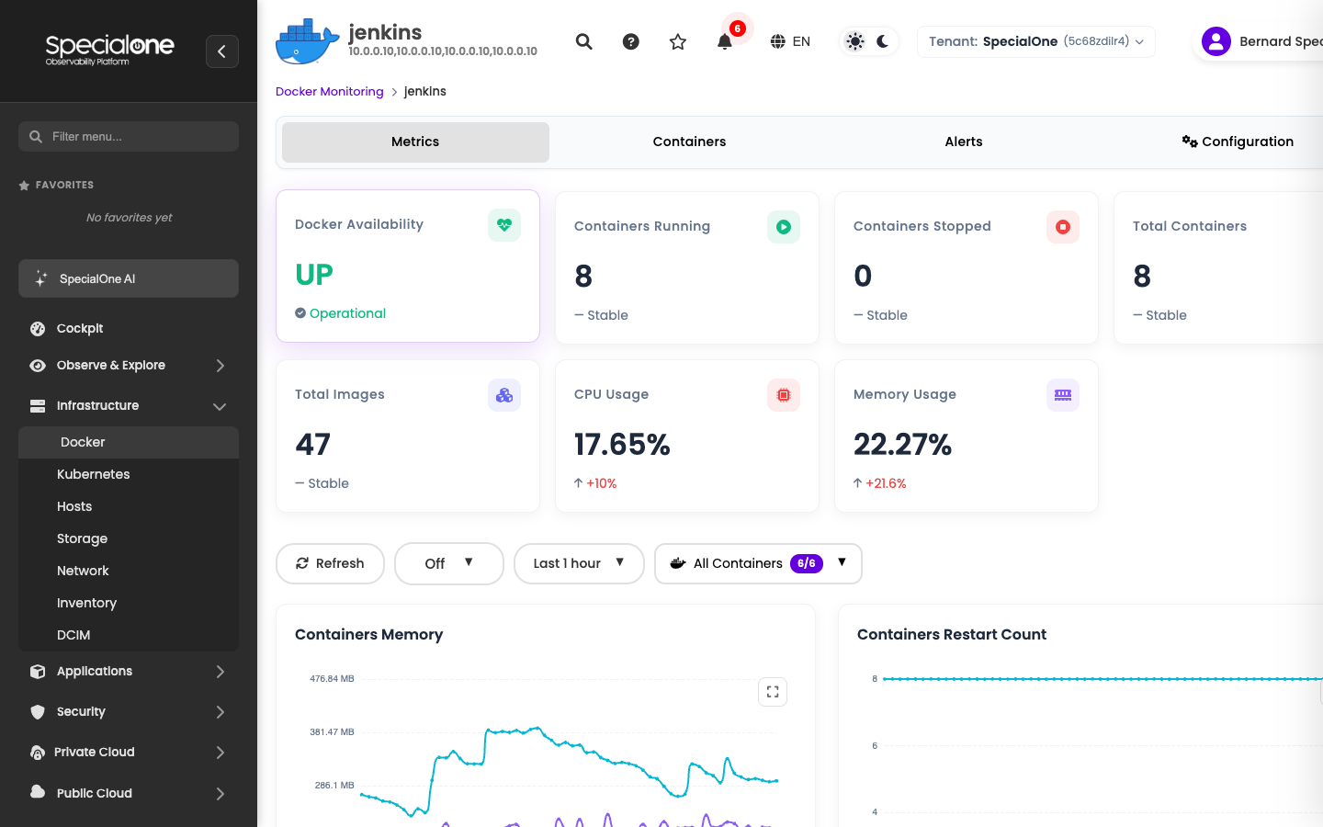Open Network in the sidebar
Viewport: 1323px width, 827px height.
pyautogui.click(x=129, y=571)
